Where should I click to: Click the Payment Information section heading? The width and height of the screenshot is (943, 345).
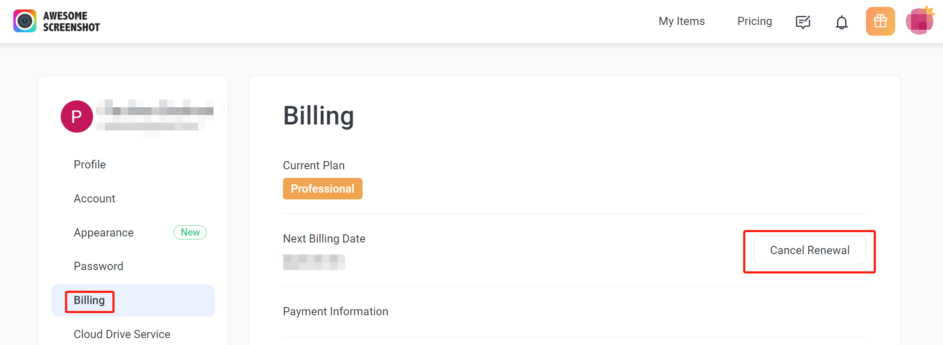point(335,311)
